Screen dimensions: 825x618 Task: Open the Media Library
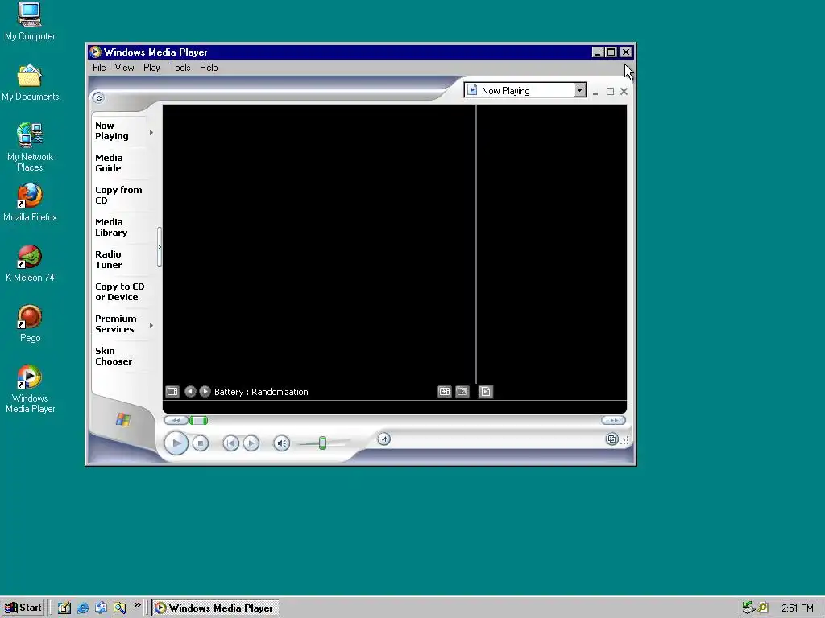[x=111, y=227]
